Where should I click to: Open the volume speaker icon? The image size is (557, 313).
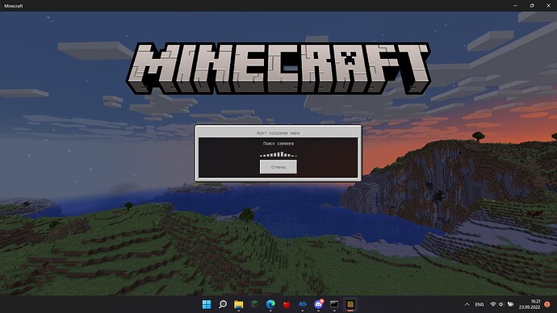[x=501, y=304]
